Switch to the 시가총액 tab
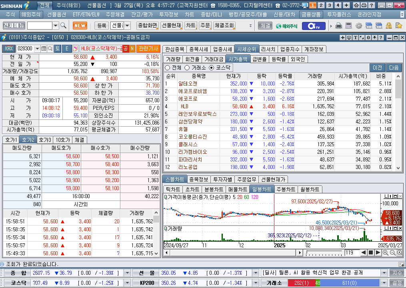The height and width of the screenshot is (288, 406). tap(238, 59)
